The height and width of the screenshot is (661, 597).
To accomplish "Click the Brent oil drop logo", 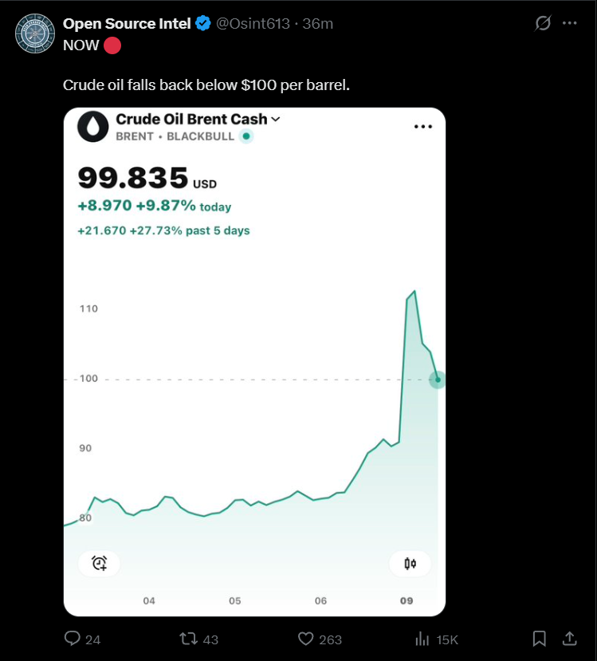I will click(x=93, y=127).
